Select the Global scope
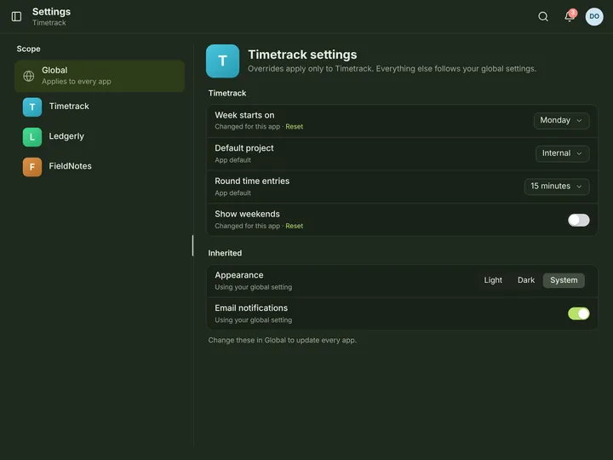Screen dimensions: 613x460 tap(100, 76)
